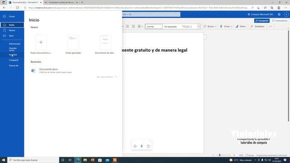This screenshot has height=163, width=290.
Task: Open the Edge profile icon
Action: [279, 8]
